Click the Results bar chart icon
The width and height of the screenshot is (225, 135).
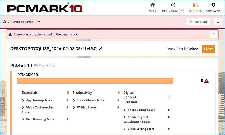[195, 5]
